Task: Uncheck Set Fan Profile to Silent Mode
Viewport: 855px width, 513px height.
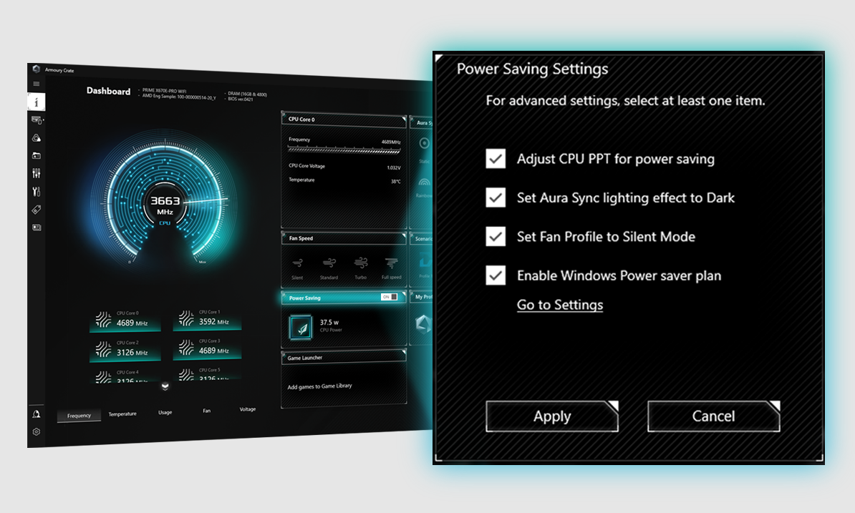Action: click(496, 236)
